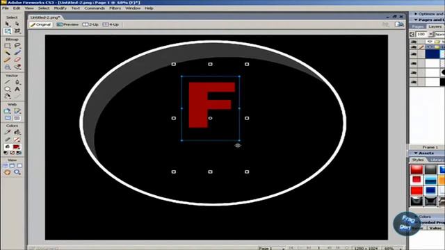This screenshot has width=445, height=250.
Task: Select the Rubber Stamp tool
Action: click(x=17, y=67)
